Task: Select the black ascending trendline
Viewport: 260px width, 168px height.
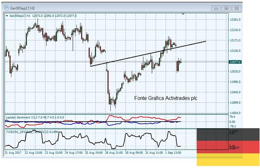Action: coord(150,54)
